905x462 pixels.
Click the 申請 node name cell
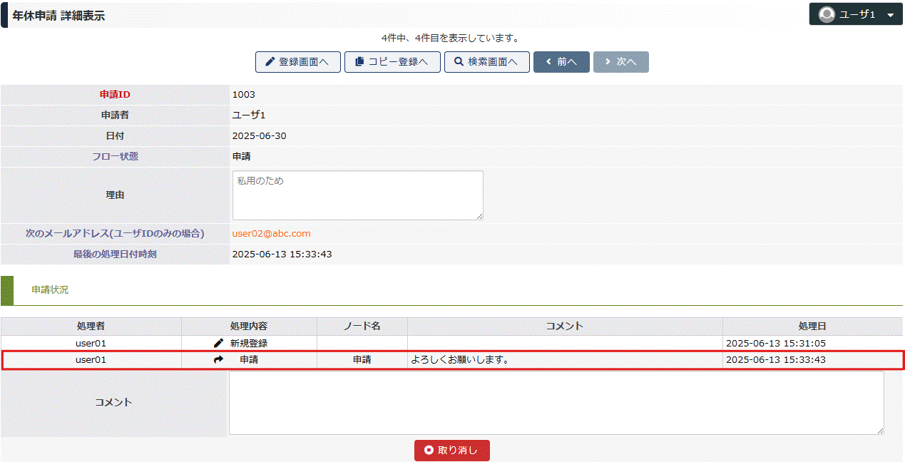pos(362,360)
